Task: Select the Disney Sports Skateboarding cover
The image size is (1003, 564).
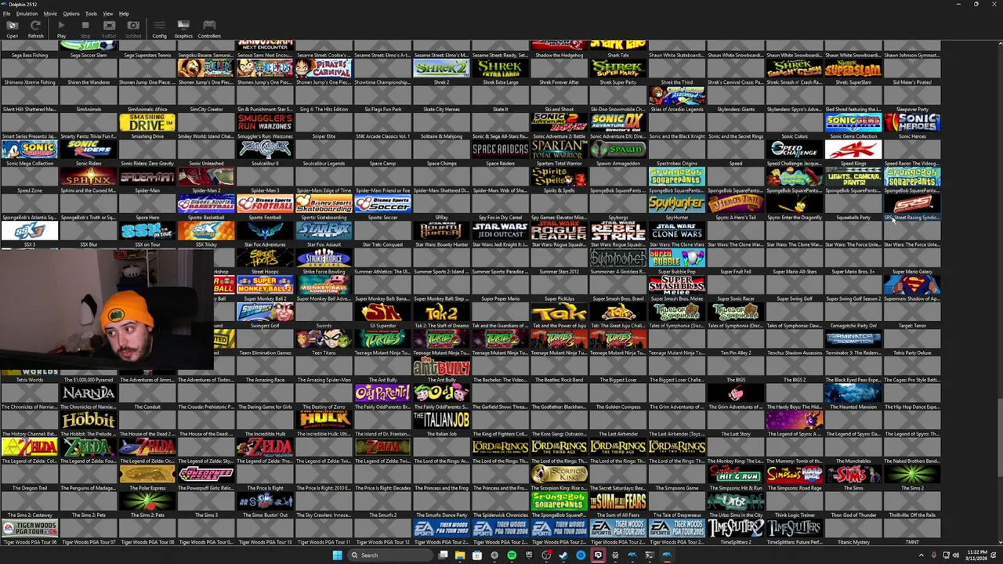Action: coord(324,204)
